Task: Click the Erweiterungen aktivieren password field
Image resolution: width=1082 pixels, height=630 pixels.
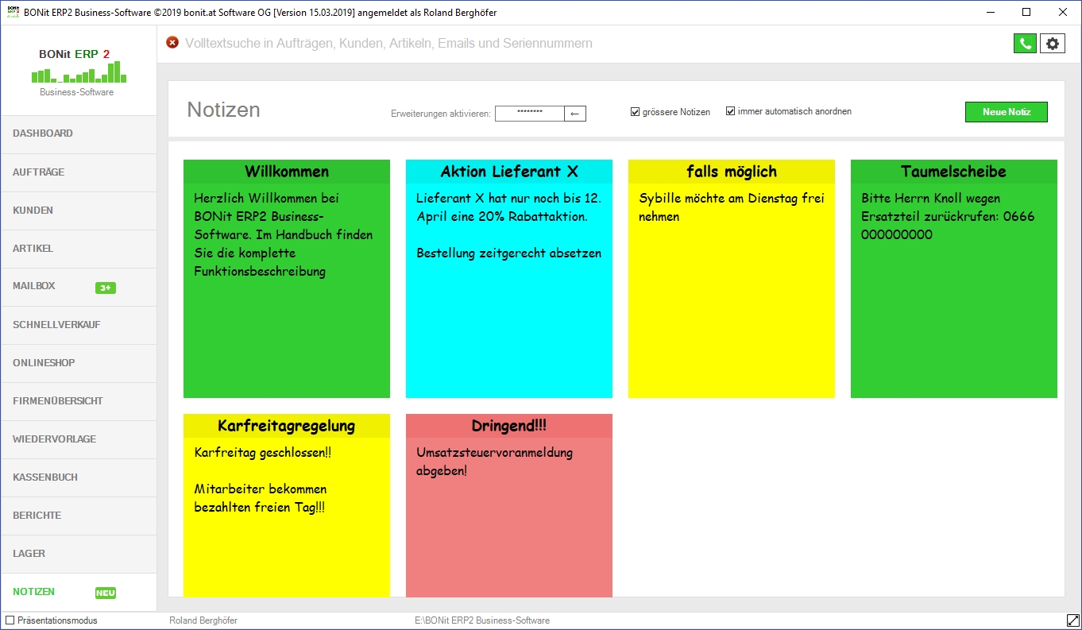Action: pos(530,114)
